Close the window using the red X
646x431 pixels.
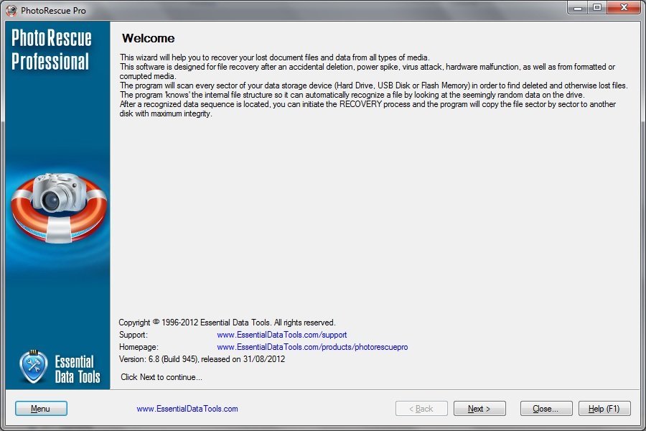pos(623,7)
